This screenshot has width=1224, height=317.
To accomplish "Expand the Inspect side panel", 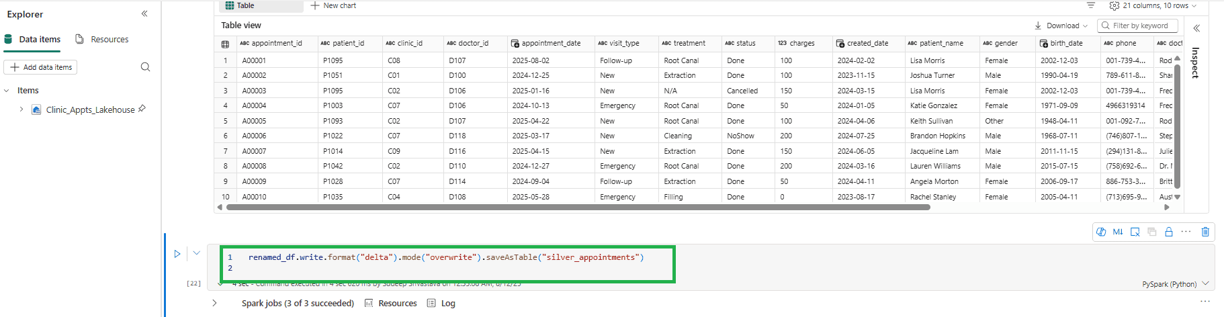I will click(x=1196, y=28).
